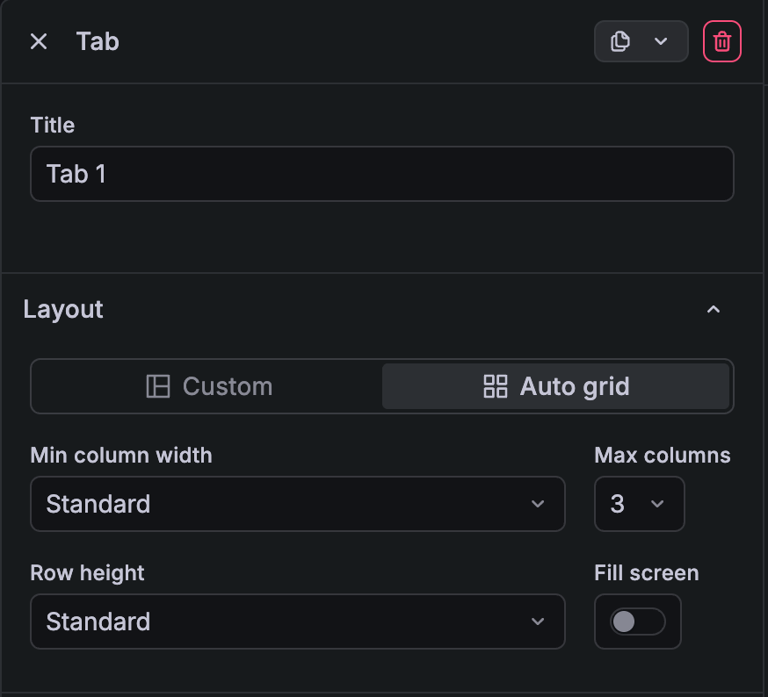
Task: Click the Tab panel heading text
Action: [x=98, y=41]
